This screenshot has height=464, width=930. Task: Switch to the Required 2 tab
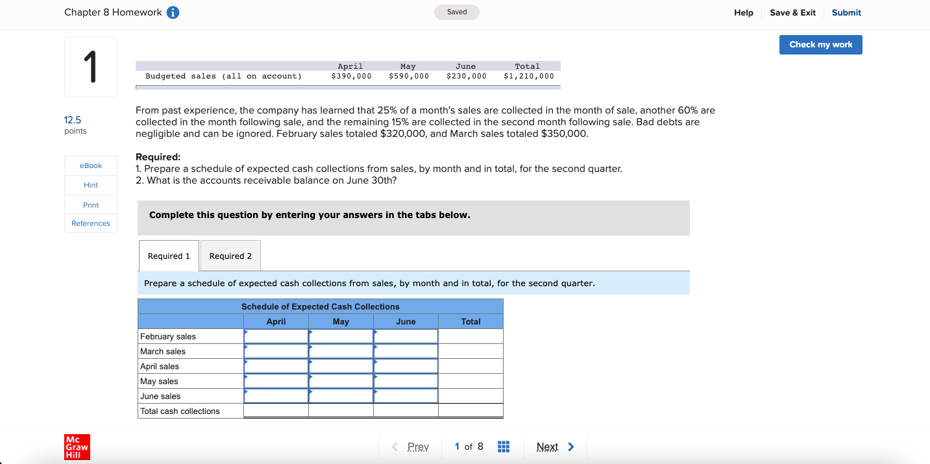pyautogui.click(x=230, y=256)
